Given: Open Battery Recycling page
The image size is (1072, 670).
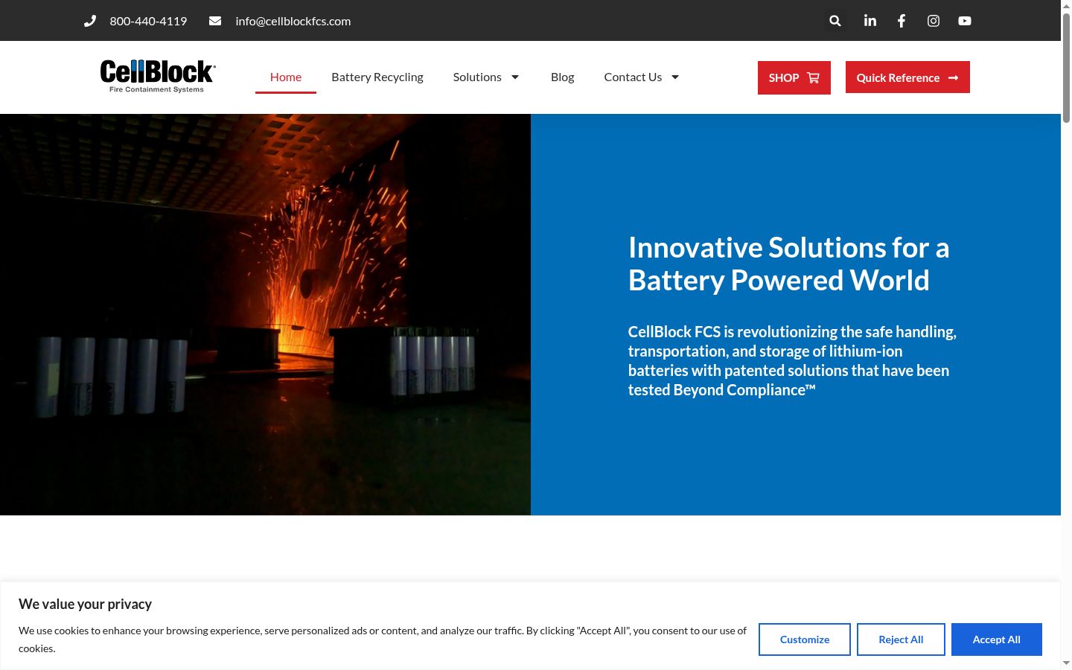Looking at the screenshot, I should pyautogui.click(x=377, y=77).
